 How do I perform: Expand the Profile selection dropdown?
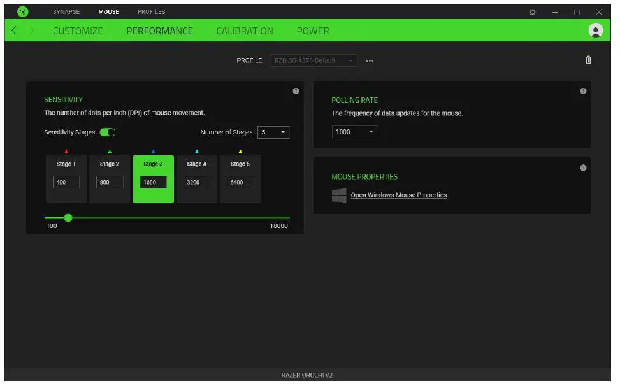pos(314,60)
